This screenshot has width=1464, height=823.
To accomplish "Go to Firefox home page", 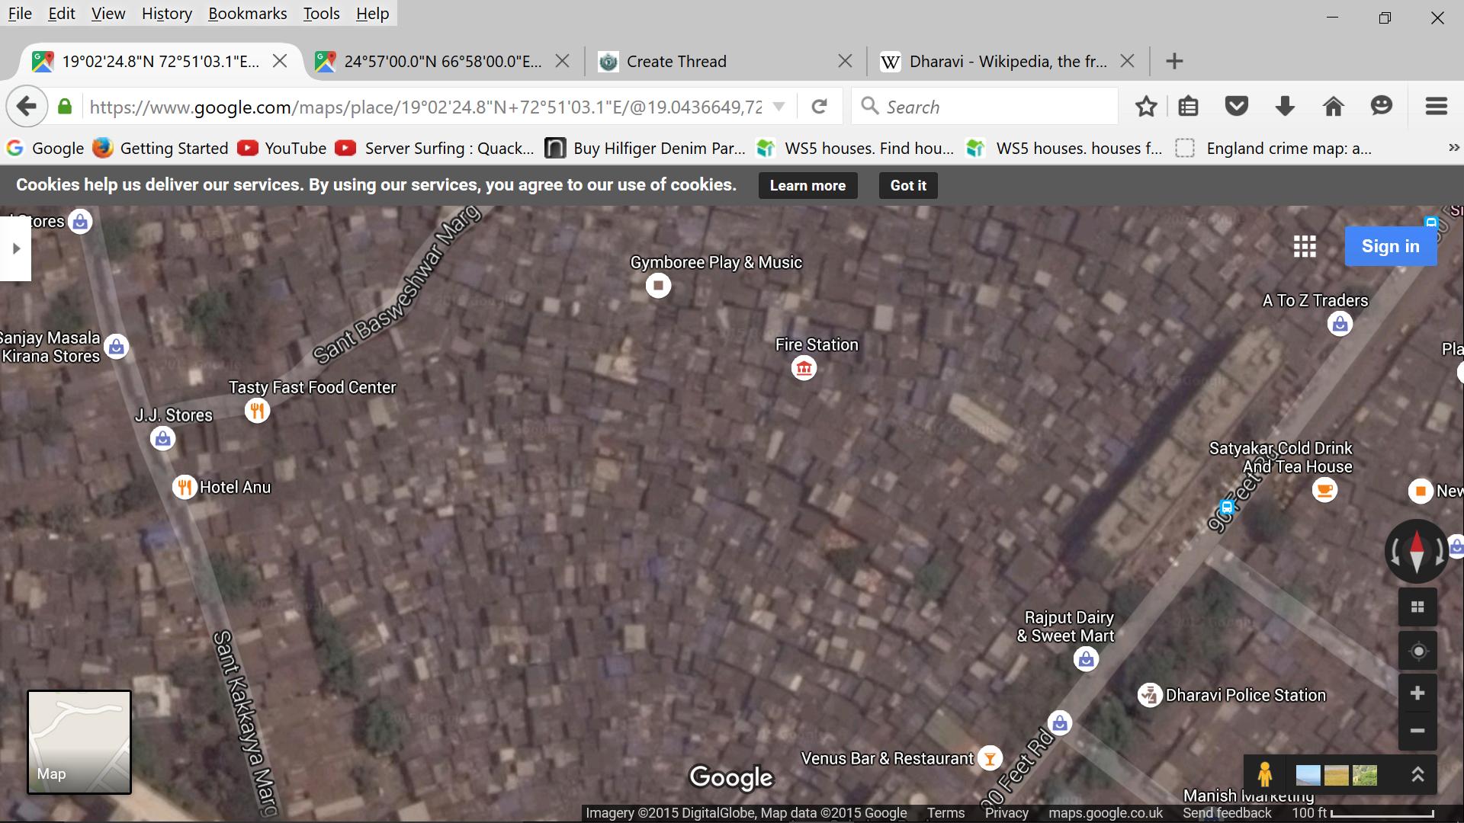I will [x=1333, y=107].
